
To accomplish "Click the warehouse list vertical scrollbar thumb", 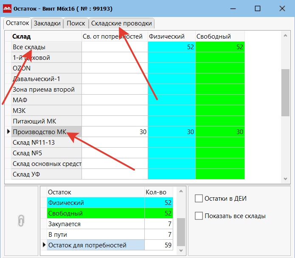I will (285, 93).
